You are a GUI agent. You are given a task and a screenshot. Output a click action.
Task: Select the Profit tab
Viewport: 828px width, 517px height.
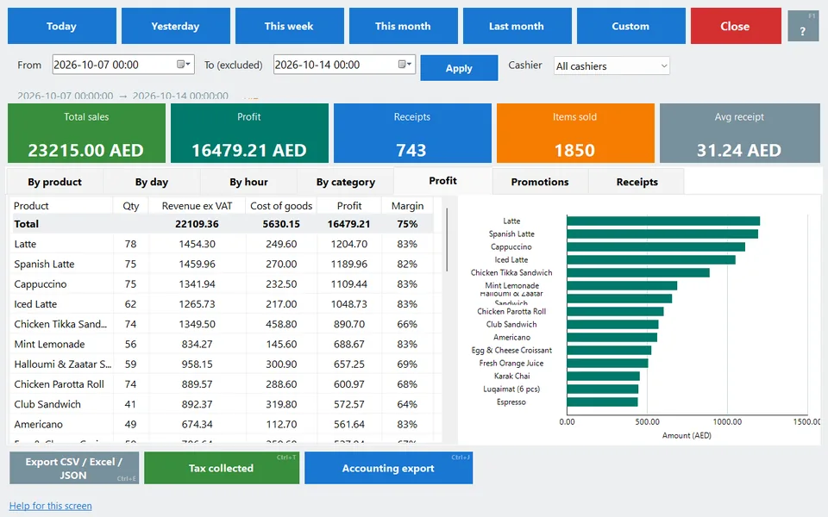pyautogui.click(x=442, y=181)
